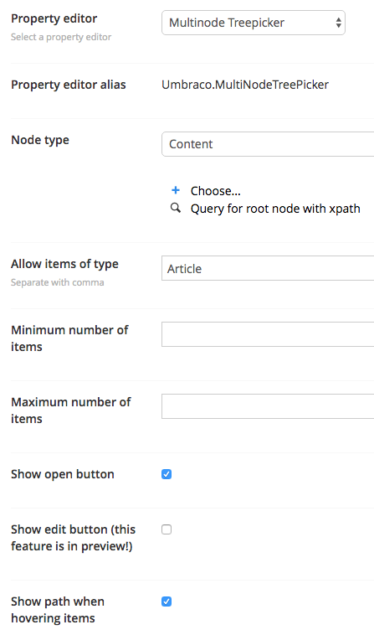Disable the Show open button checkbox
This screenshot has width=374, height=635.
[x=167, y=474]
